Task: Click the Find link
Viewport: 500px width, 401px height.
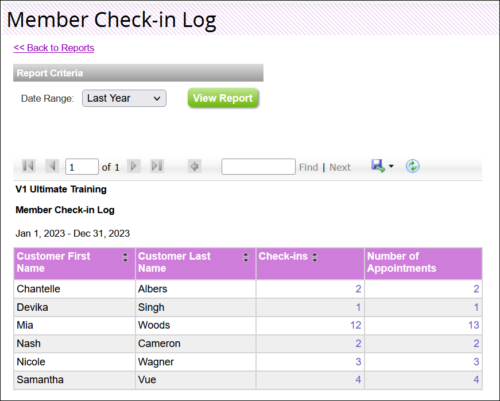Action: pyautogui.click(x=308, y=167)
